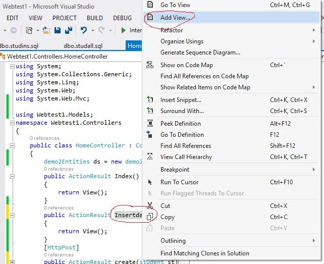Open the EDIT menu
The height and width of the screenshot is (264, 324).
[13, 18]
